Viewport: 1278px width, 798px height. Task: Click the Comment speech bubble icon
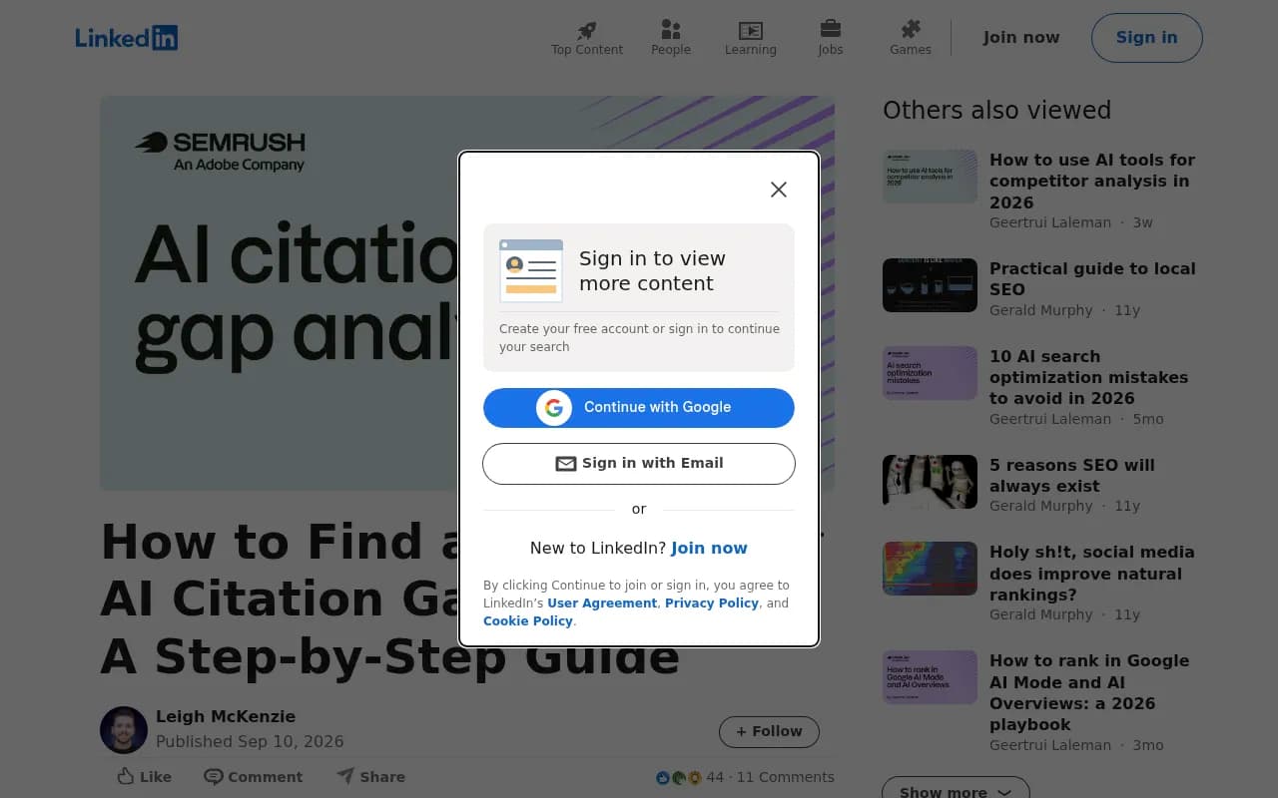tap(214, 776)
